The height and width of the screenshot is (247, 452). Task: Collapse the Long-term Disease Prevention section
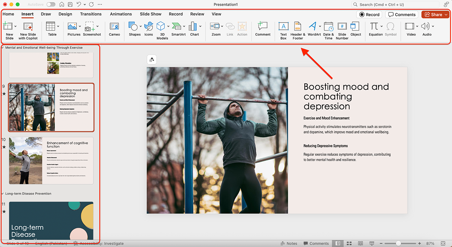pyautogui.click(x=3, y=194)
